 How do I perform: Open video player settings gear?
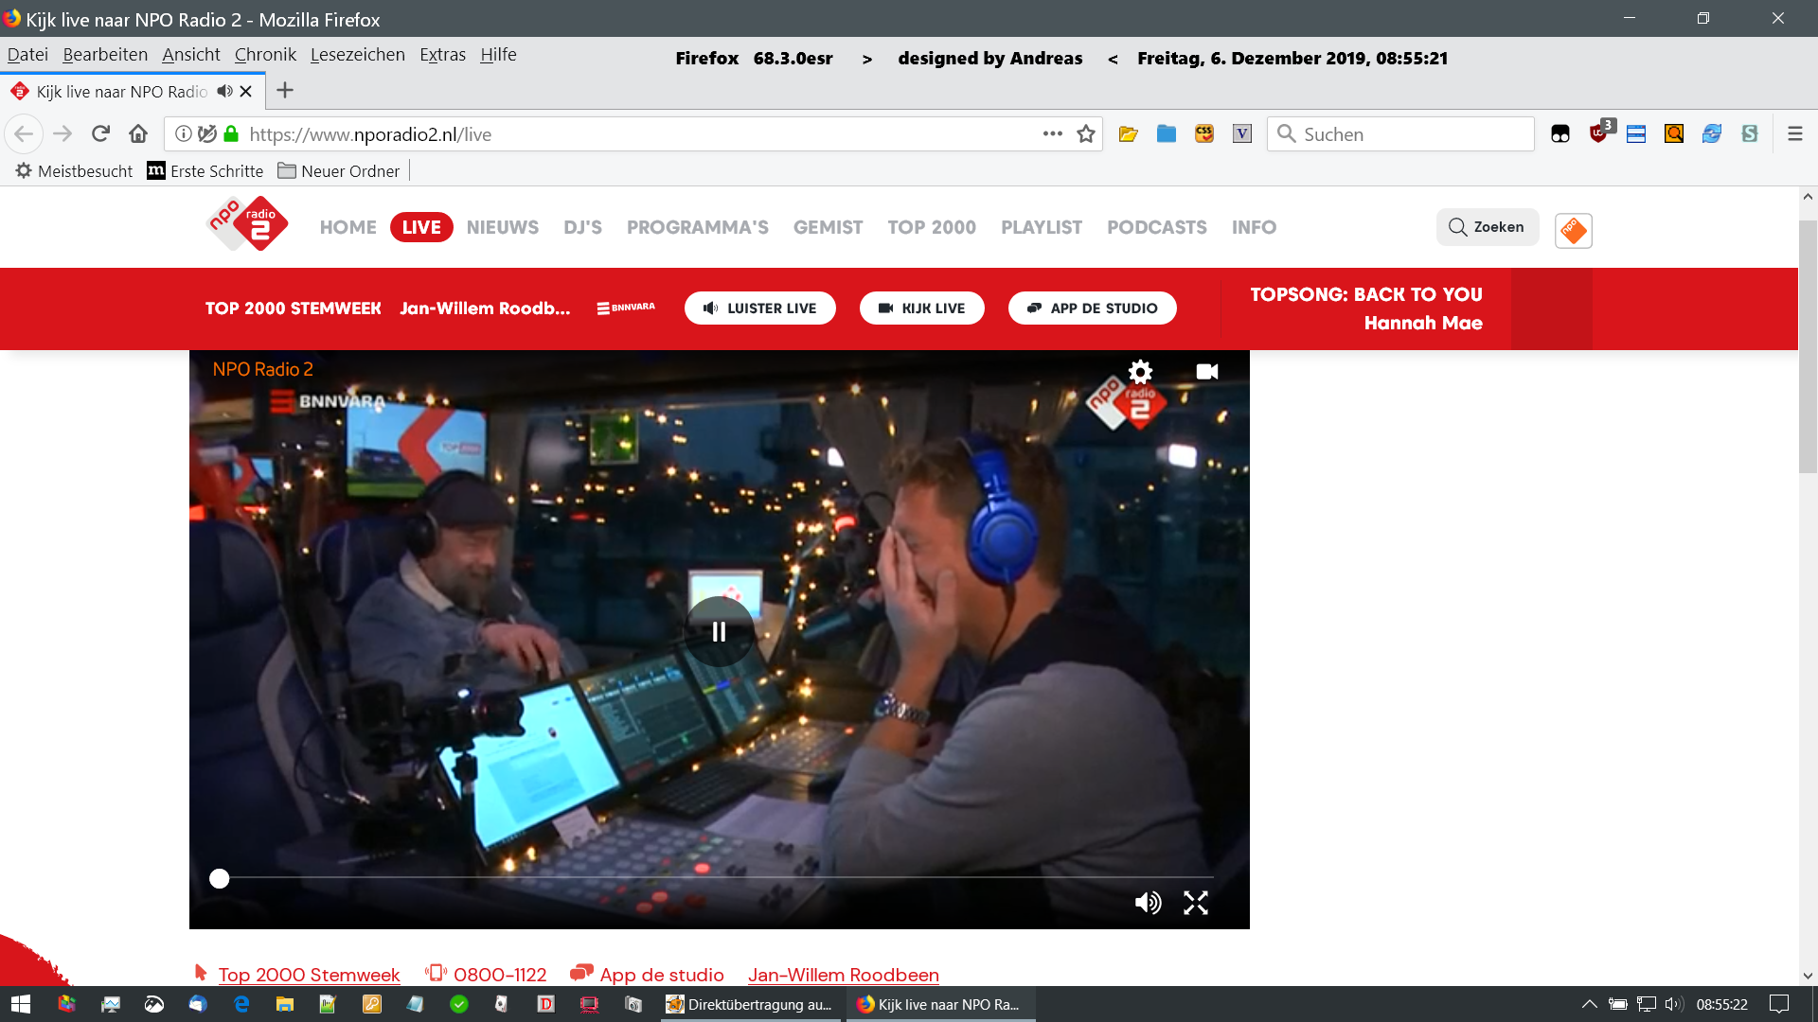click(1140, 371)
